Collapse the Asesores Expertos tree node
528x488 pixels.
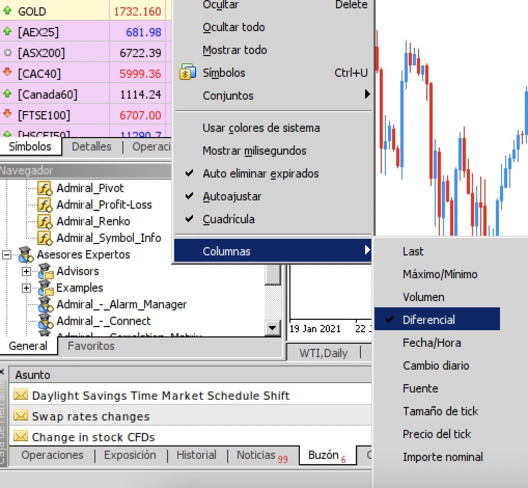[x=6, y=255]
